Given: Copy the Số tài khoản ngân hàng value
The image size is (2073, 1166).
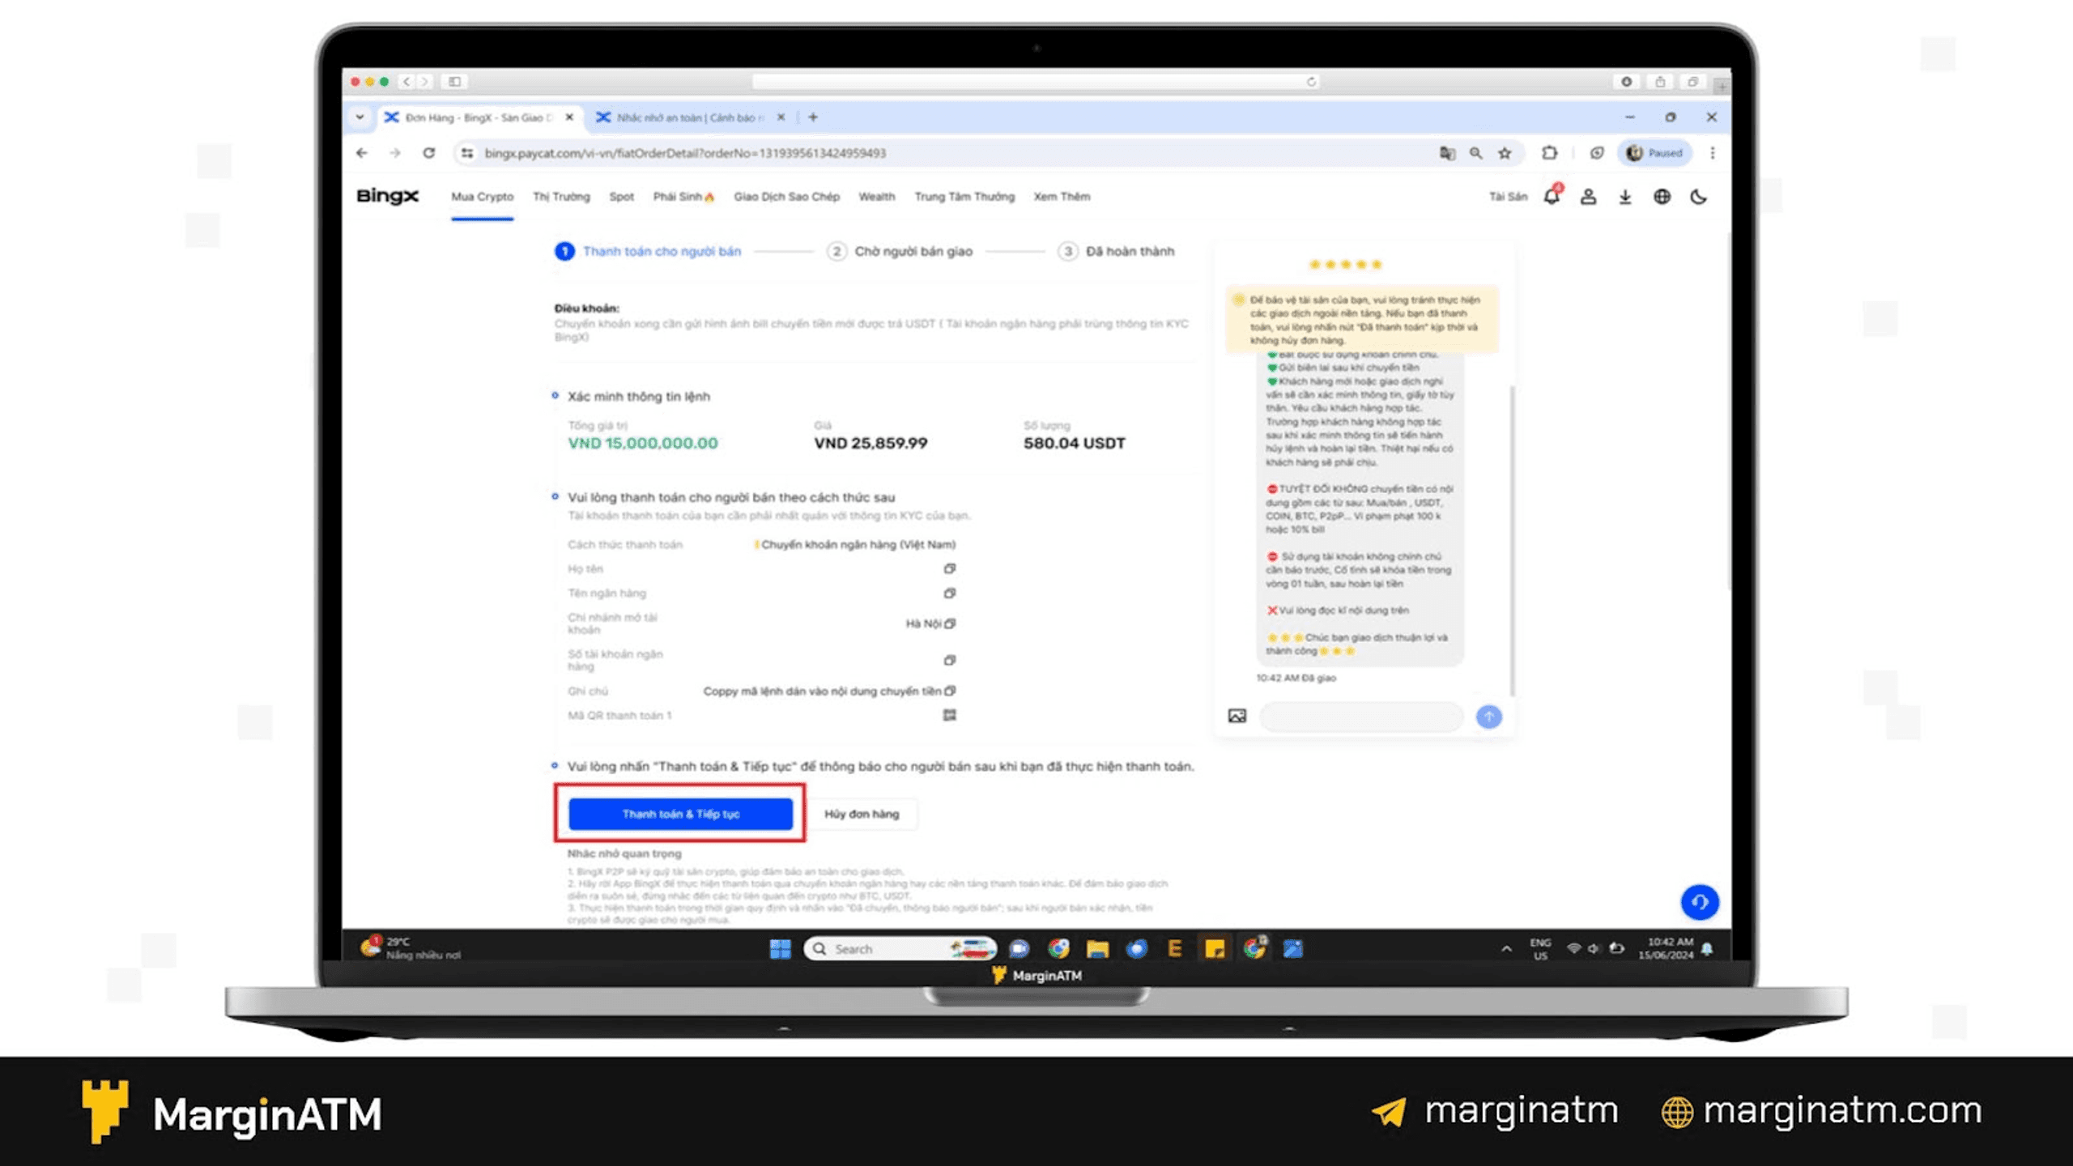Looking at the screenshot, I should [950, 660].
